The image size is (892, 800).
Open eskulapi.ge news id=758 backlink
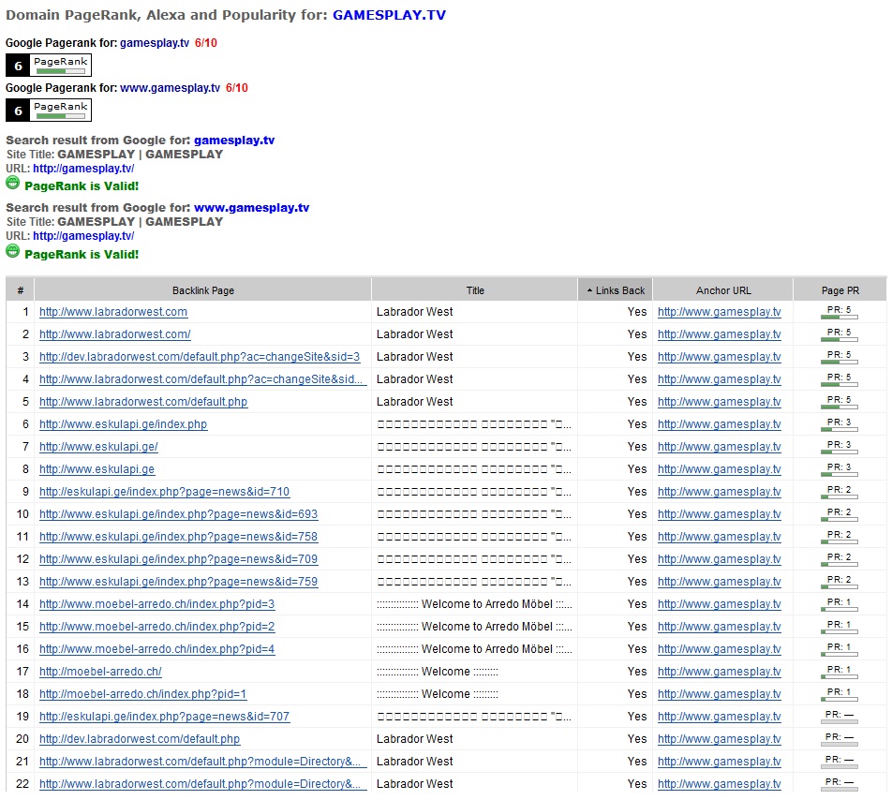pos(179,537)
